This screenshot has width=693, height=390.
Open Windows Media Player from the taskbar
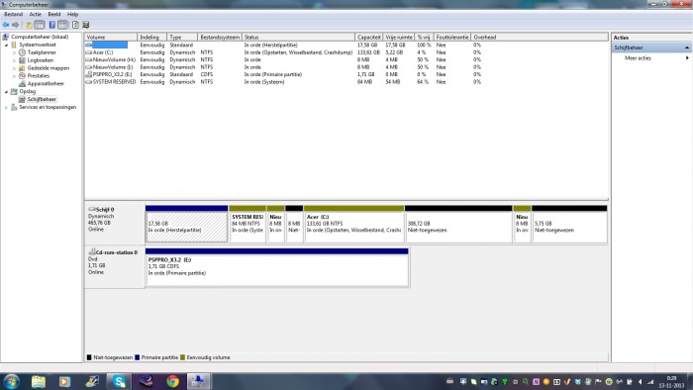[x=65, y=381]
